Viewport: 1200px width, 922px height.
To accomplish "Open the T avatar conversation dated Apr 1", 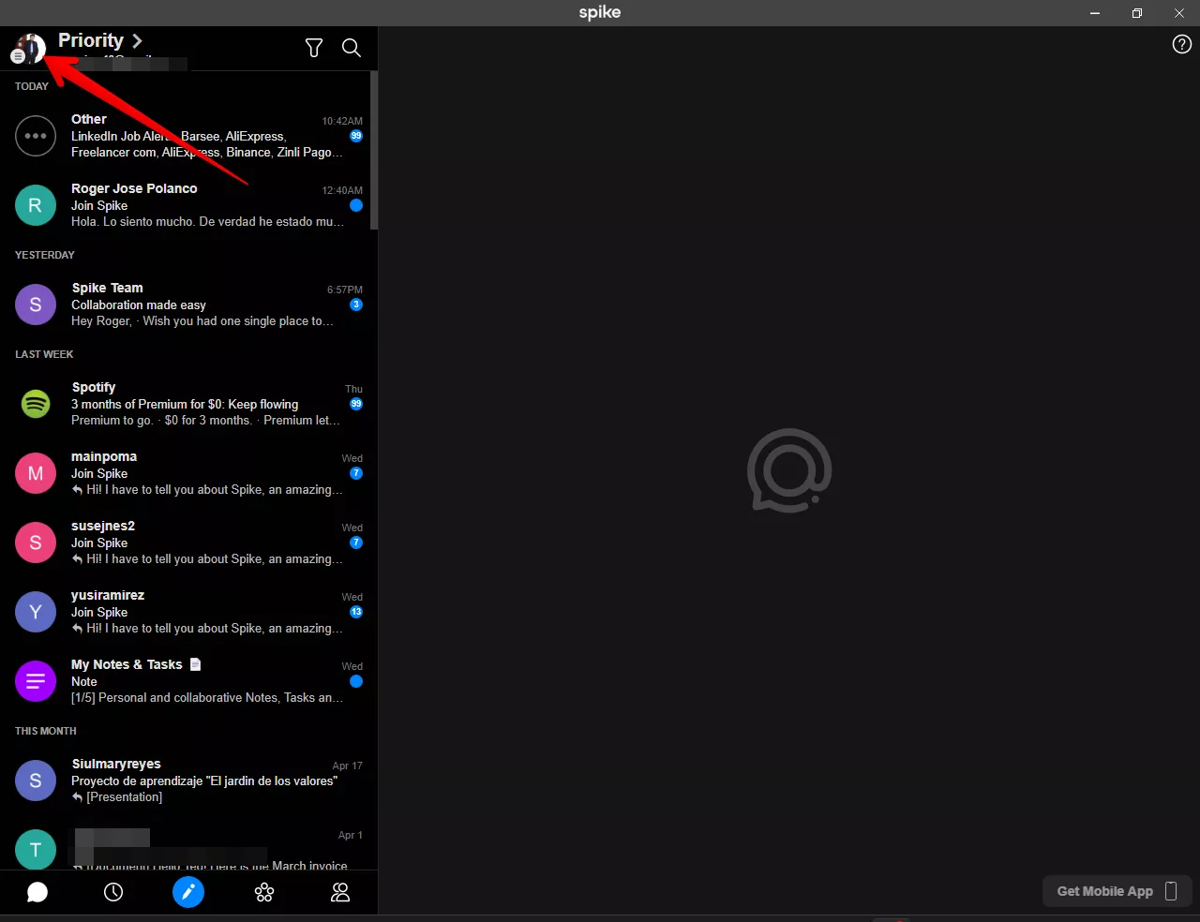I will tap(36, 849).
